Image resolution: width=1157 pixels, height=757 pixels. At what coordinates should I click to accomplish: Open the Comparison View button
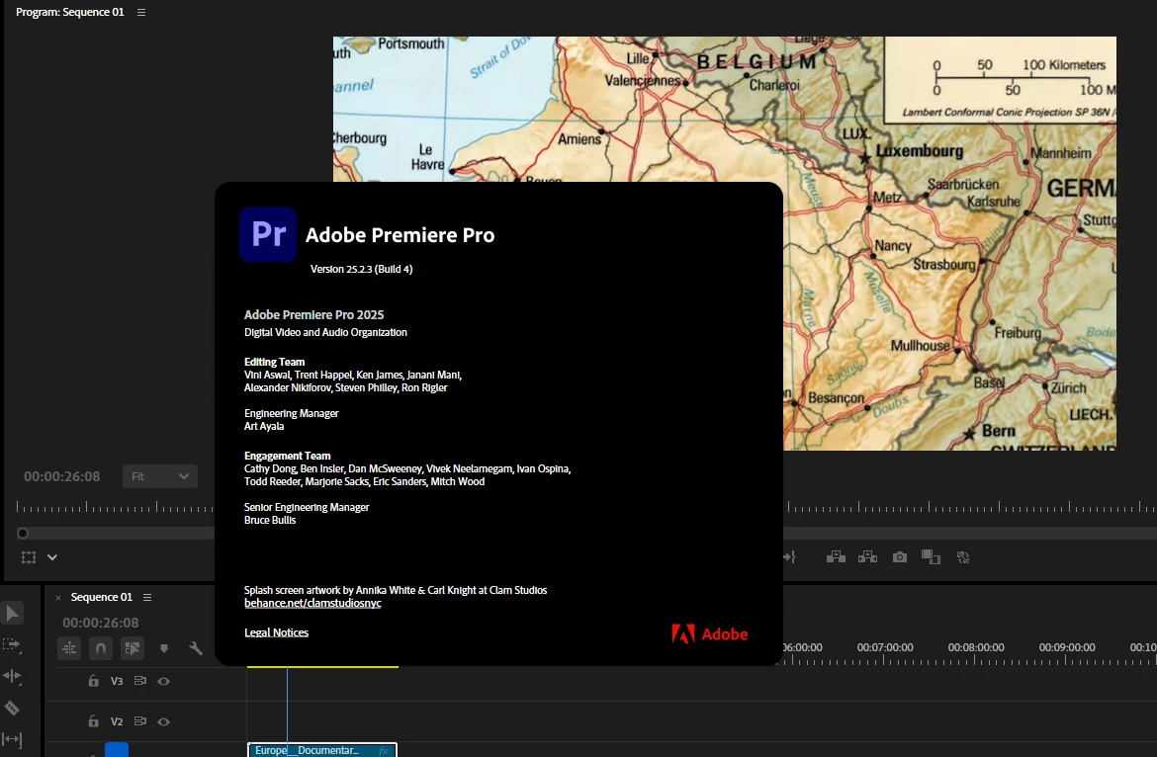tap(932, 557)
